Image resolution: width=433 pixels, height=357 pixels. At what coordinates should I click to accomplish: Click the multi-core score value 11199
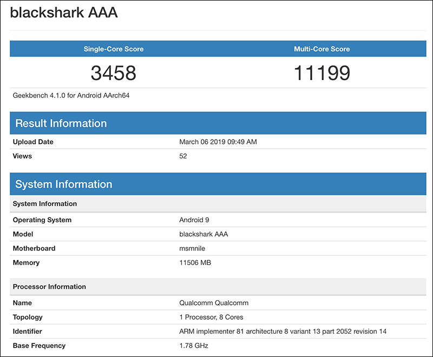(322, 73)
